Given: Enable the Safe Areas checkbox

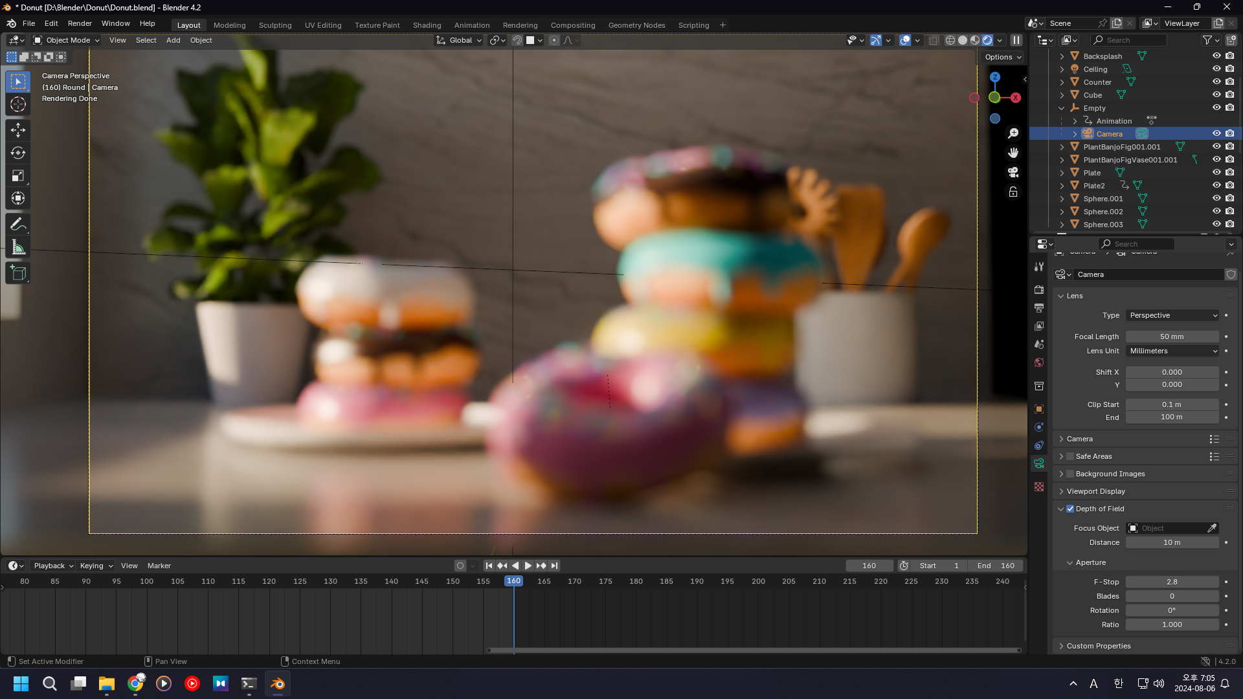Looking at the screenshot, I should point(1070,456).
